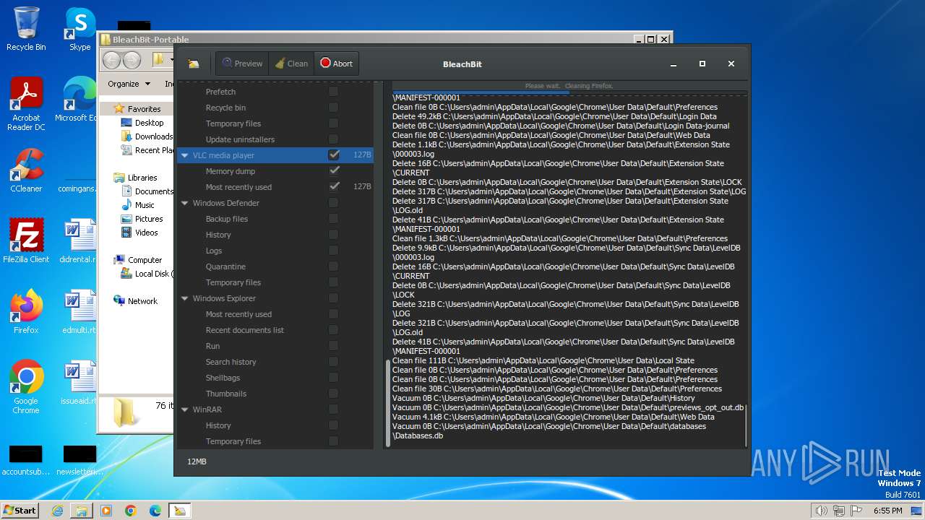The height and width of the screenshot is (520, 925).
Task: Collapse the WinRAR group
Action: 185,409
